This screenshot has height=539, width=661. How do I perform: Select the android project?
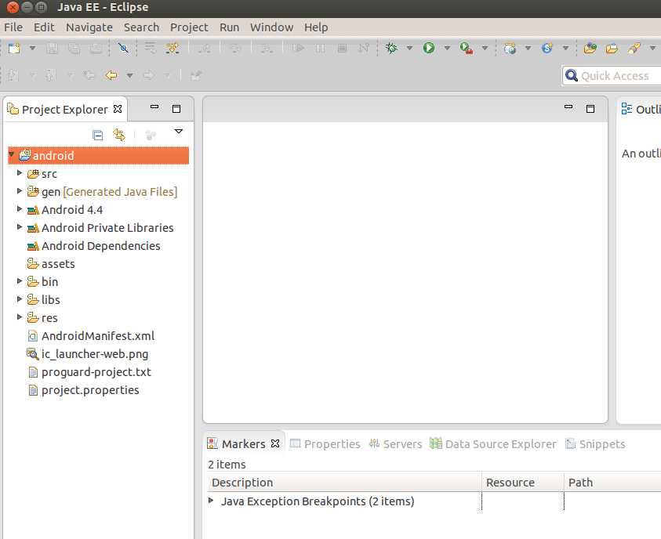99,155
